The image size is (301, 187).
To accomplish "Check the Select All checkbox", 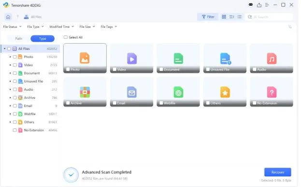I will 65,37.
